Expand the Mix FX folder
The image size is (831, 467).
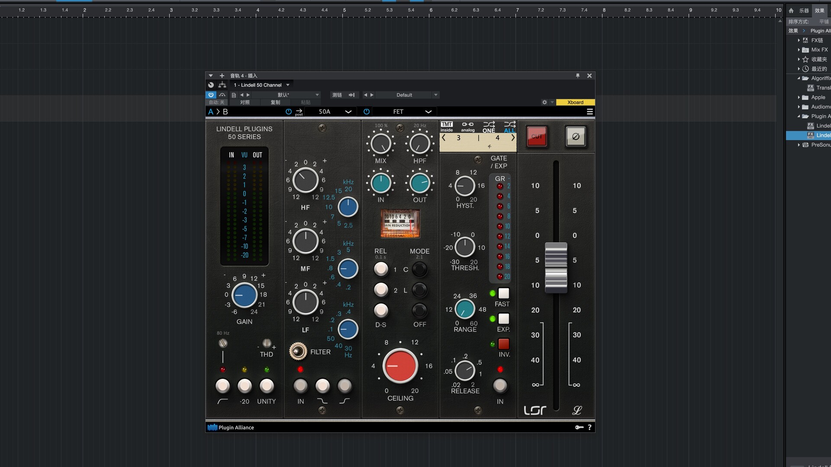799,50
